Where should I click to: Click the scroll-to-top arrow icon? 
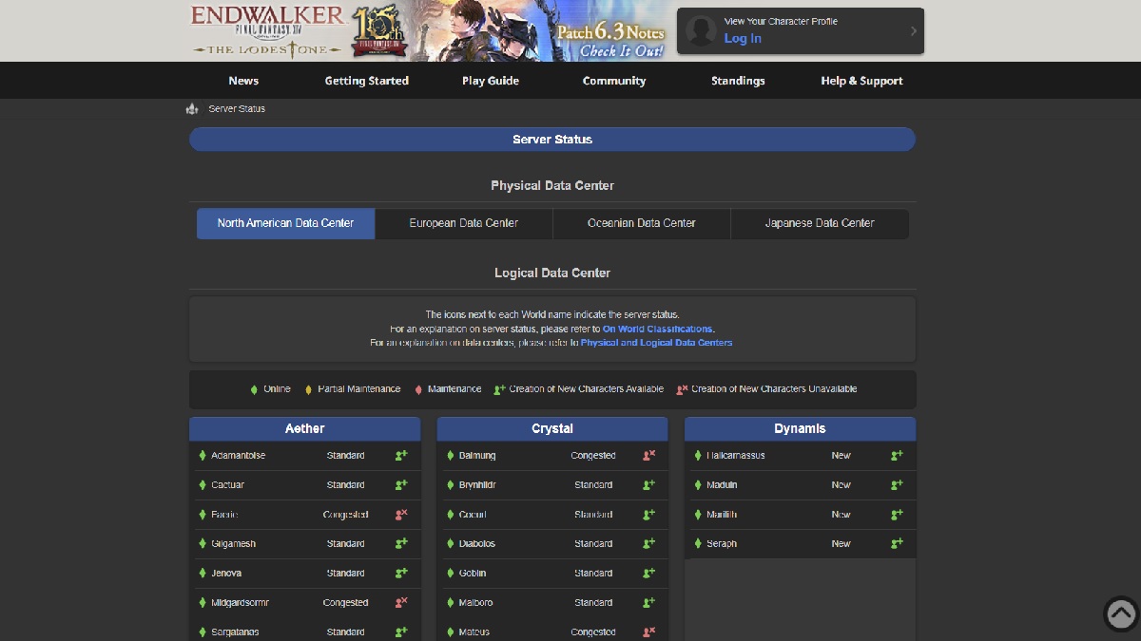[x=1121, y=613]
